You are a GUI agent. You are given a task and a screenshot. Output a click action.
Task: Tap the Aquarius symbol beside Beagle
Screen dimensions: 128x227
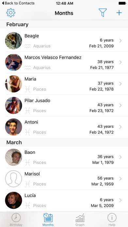pyautogui.click(x=27, y=46)
